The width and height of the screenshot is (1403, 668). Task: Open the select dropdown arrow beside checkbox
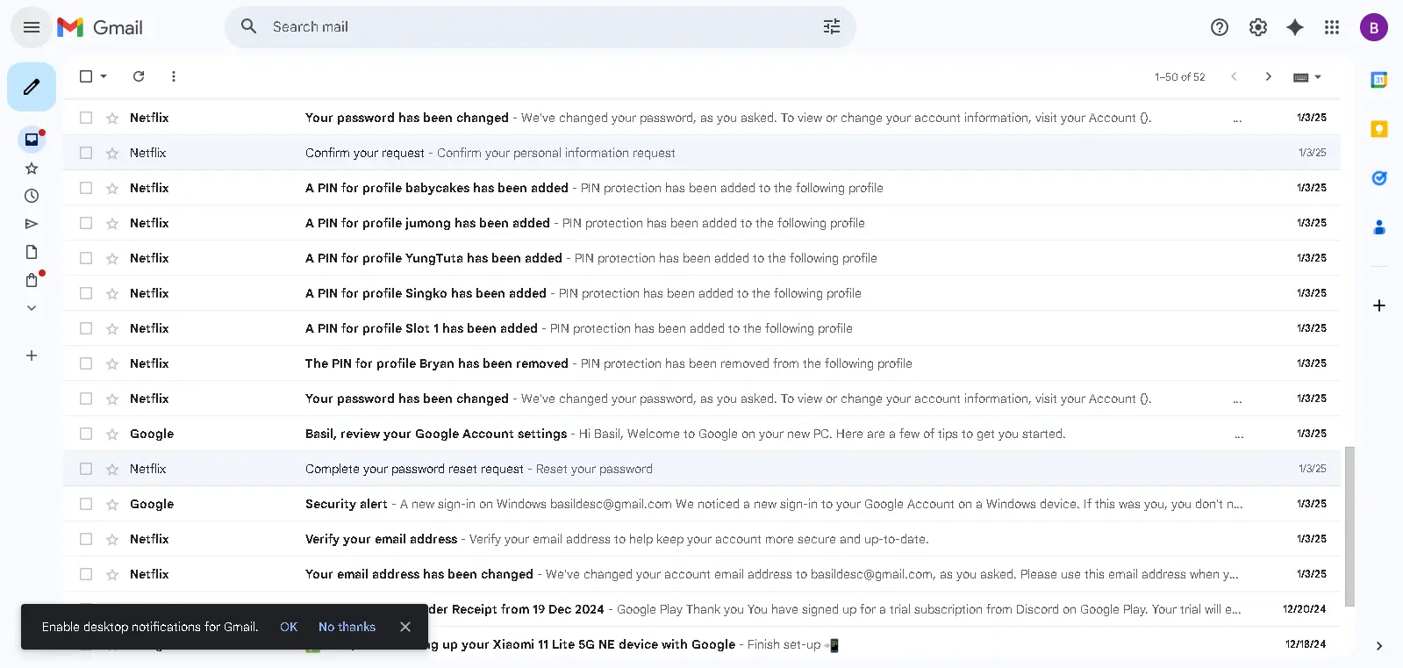[x=104, y=76]
